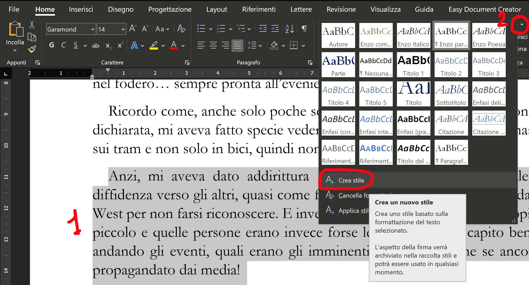The height and width of the screenshot is (285, 529).
Task: Apply superscript with the x² icon
Action: tap(120, 45)
